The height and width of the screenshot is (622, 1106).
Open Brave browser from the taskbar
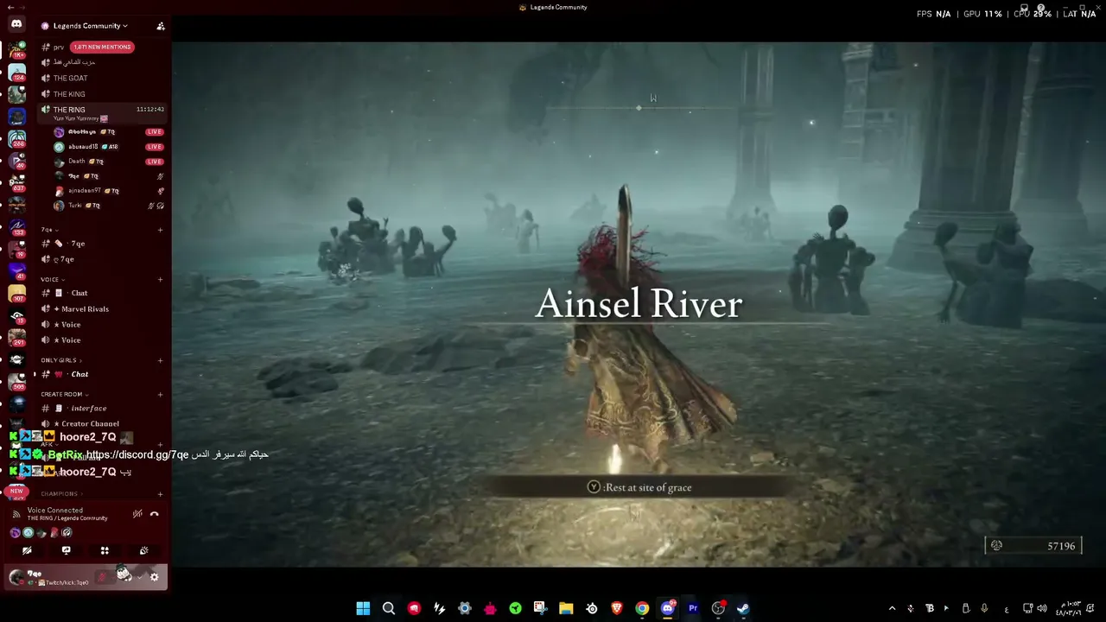(x=617, y=608)
